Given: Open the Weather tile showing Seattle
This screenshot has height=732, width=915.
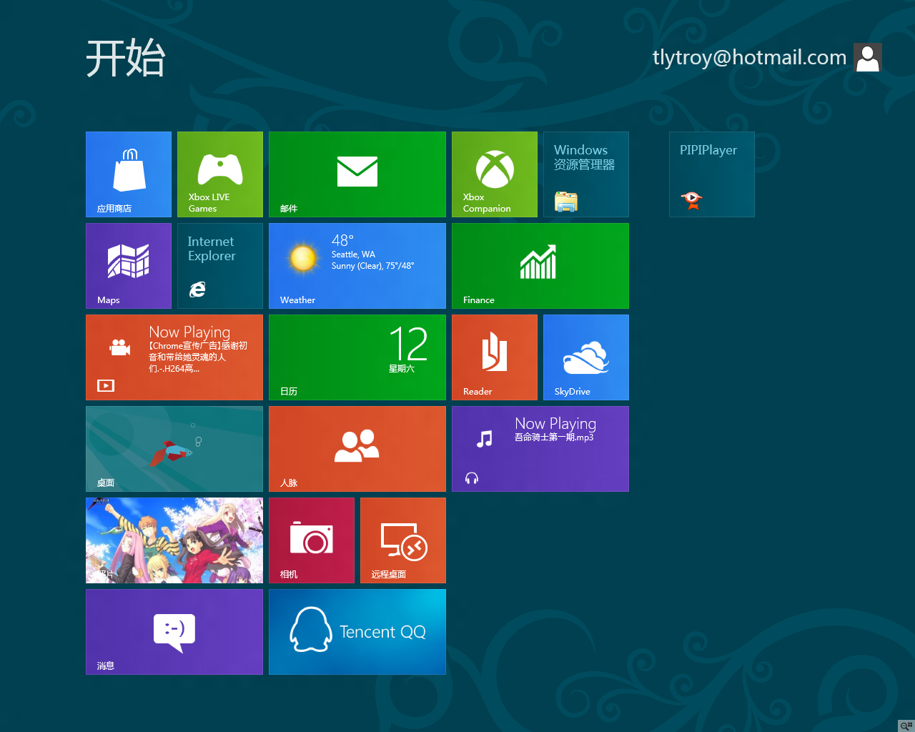Looking at the screenshot, I should [357, 266].
